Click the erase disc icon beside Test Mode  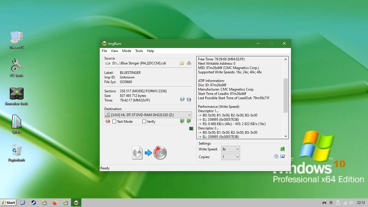tap(108, 121)
